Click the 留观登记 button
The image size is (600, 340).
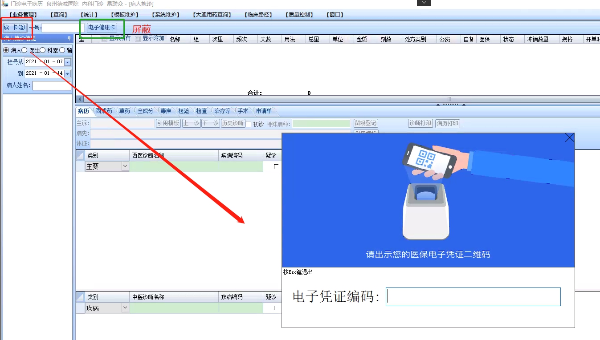click(366, 123)
